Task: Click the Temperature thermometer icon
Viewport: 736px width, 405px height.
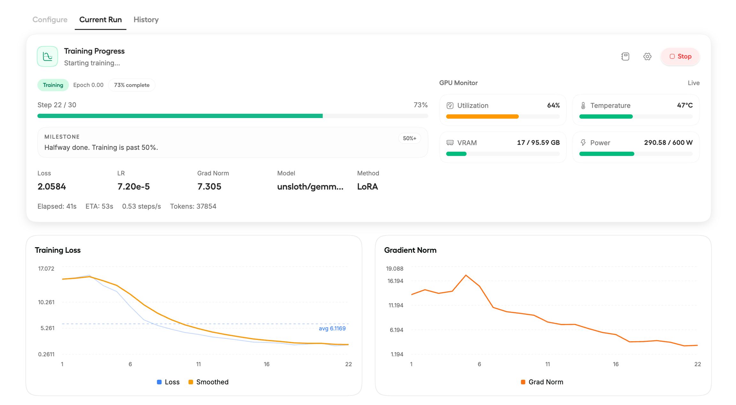Action: point(583,106)
